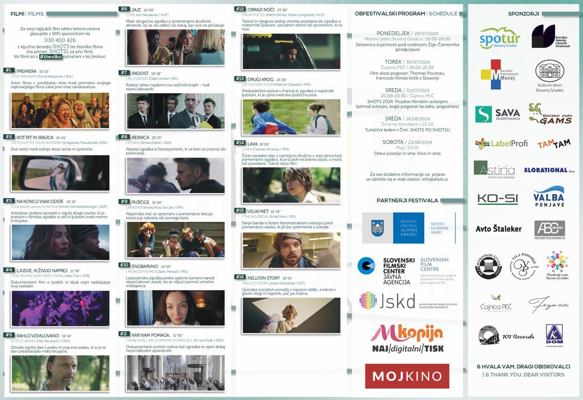The width and height of the screenshot is (583, 400).
Task: Select the Lava film still image
Action: [x=291, y=185]
